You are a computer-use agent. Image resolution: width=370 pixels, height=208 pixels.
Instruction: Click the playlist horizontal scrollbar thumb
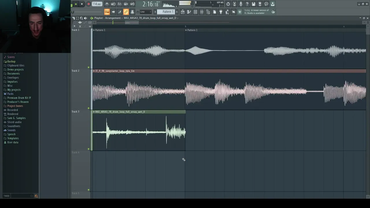coord(132,22)
